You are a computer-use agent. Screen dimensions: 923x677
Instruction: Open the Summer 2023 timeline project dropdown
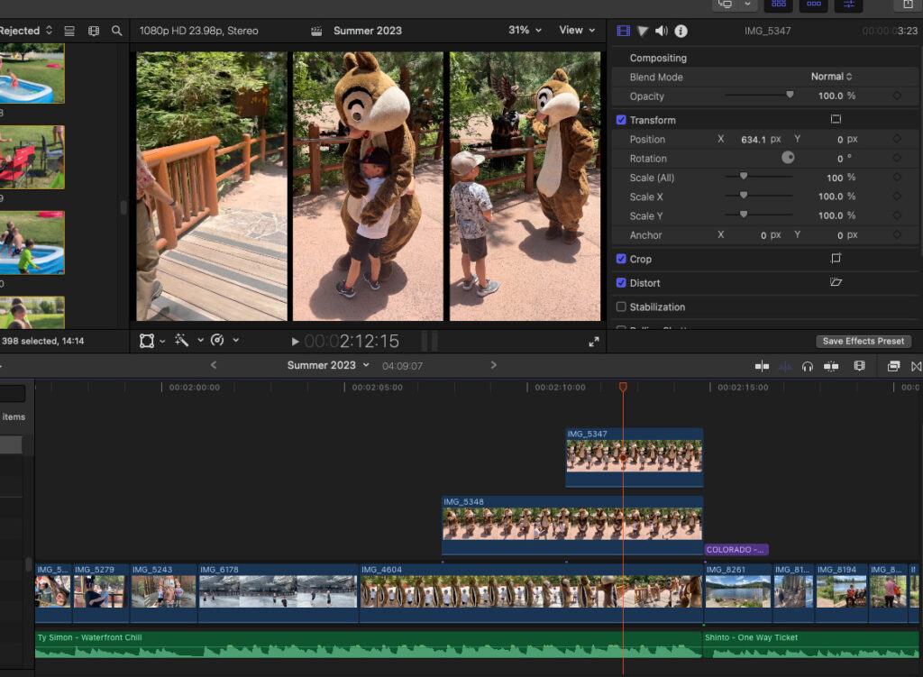point(328,365)
